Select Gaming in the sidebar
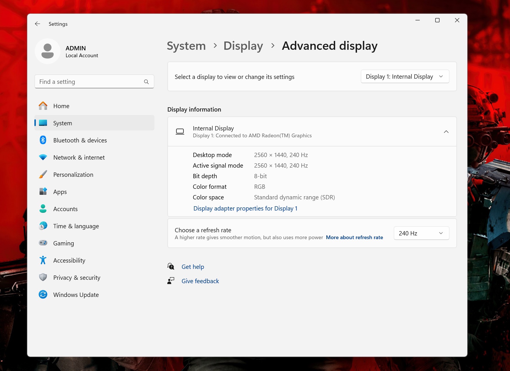 coord(63,243)
